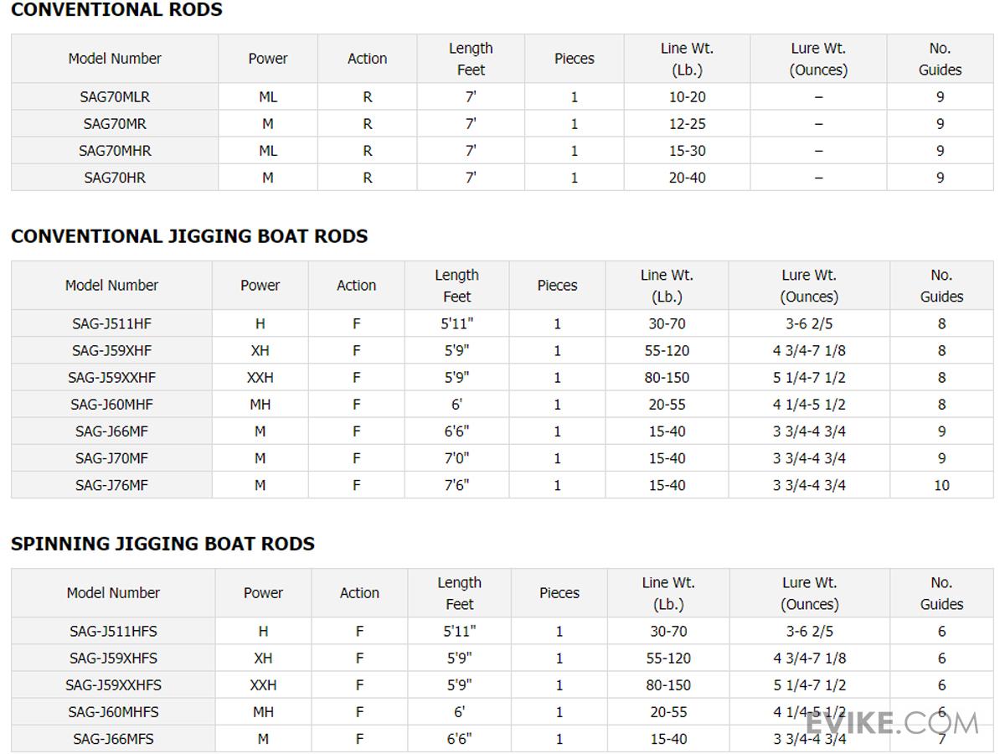Select the SAG-J511HFS model number
The width and height of the screenshot is (1005, 754).
(x=113, y=632)
